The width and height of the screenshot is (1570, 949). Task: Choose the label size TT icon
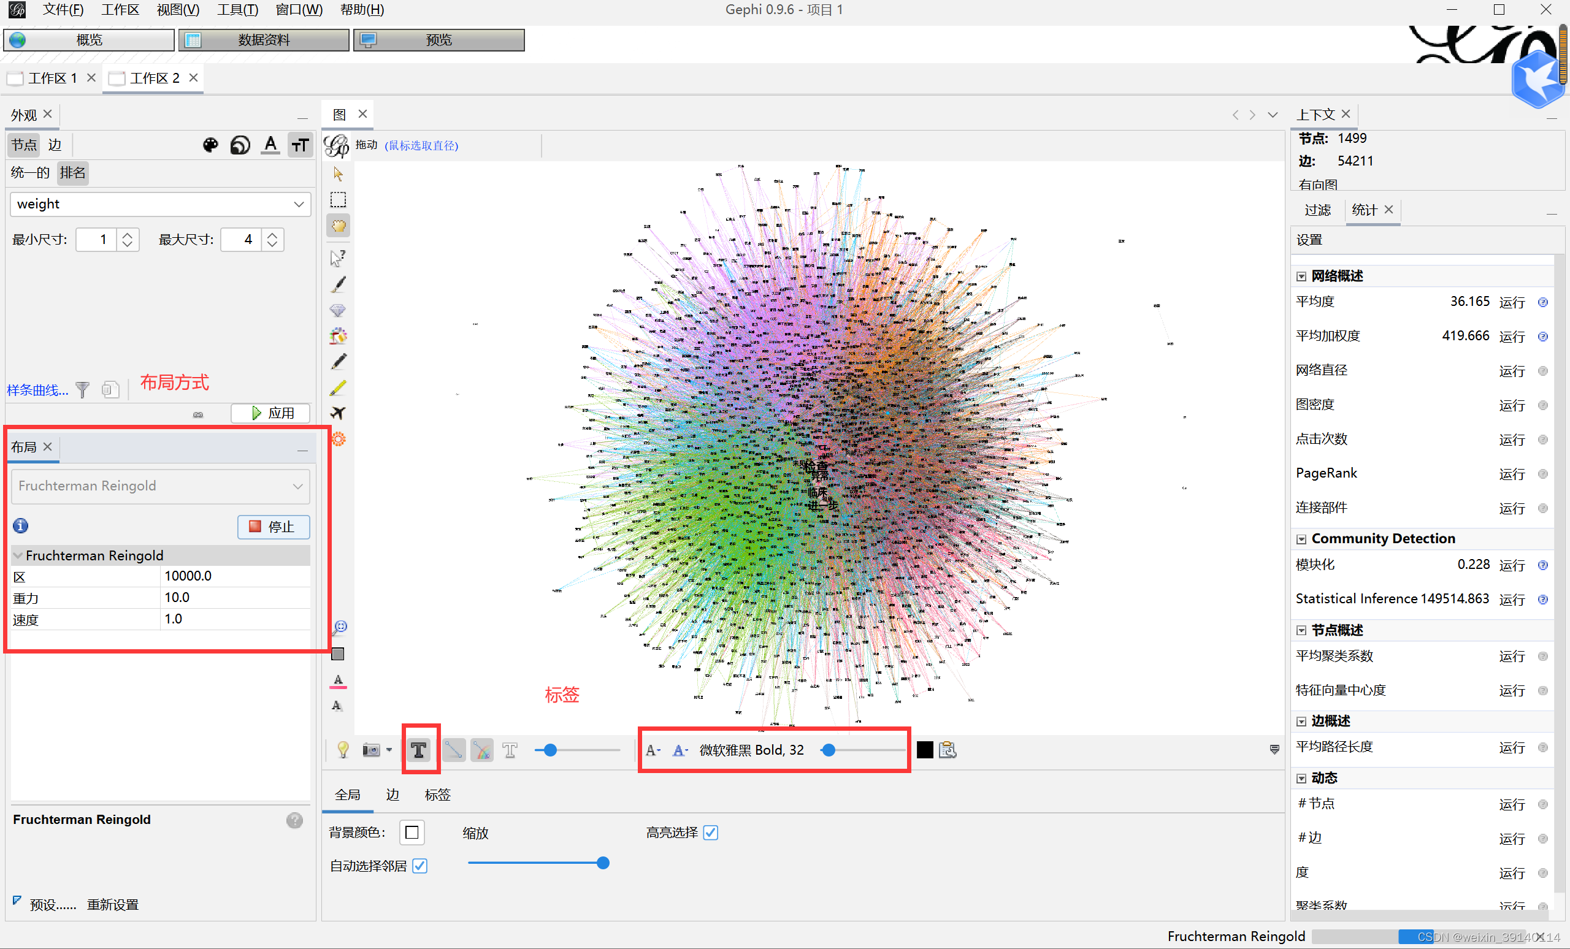(x=300, y=145)
